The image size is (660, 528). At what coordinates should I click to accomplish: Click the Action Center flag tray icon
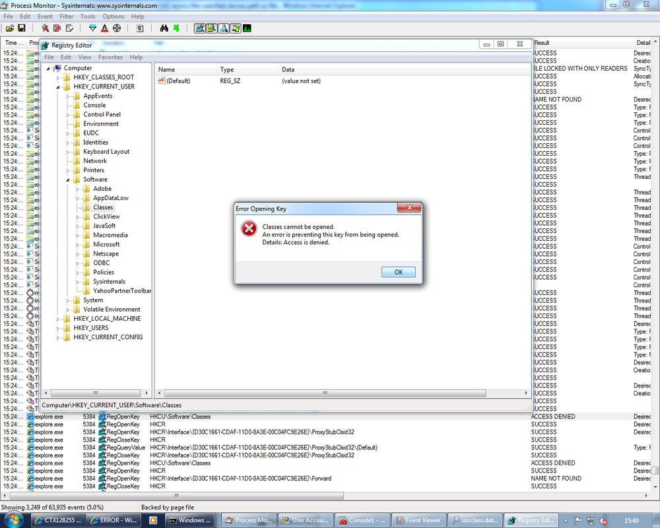[578, 521]
